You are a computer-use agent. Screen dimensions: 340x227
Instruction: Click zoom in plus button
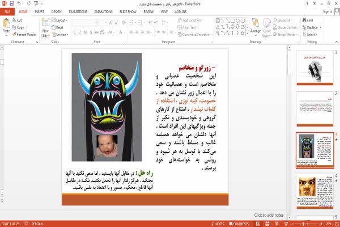(x=321, y=224)
